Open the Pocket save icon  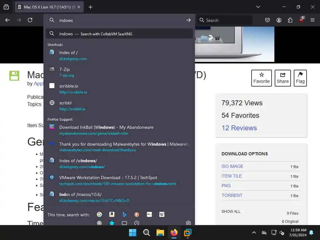(267, 20)
